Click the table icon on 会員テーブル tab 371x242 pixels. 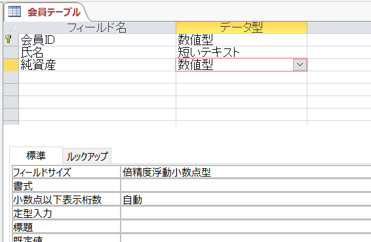click(14, 12)
